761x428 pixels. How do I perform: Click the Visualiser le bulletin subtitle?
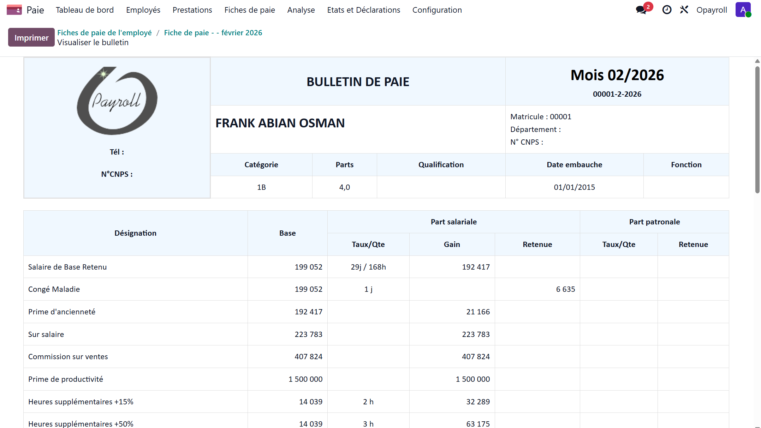click(x=93, y=42)
